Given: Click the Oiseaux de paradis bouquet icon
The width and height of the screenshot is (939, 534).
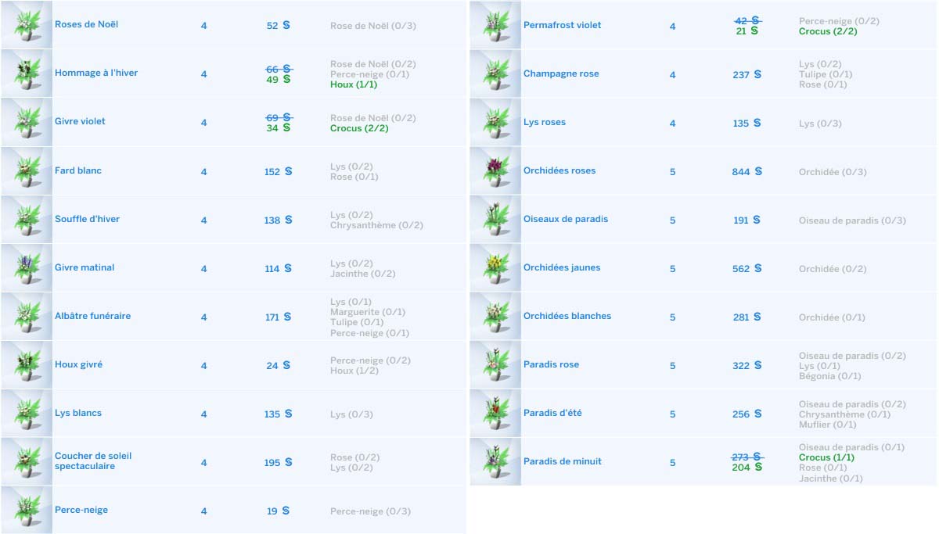Looking at the screenshot, I should pos(495,220).
